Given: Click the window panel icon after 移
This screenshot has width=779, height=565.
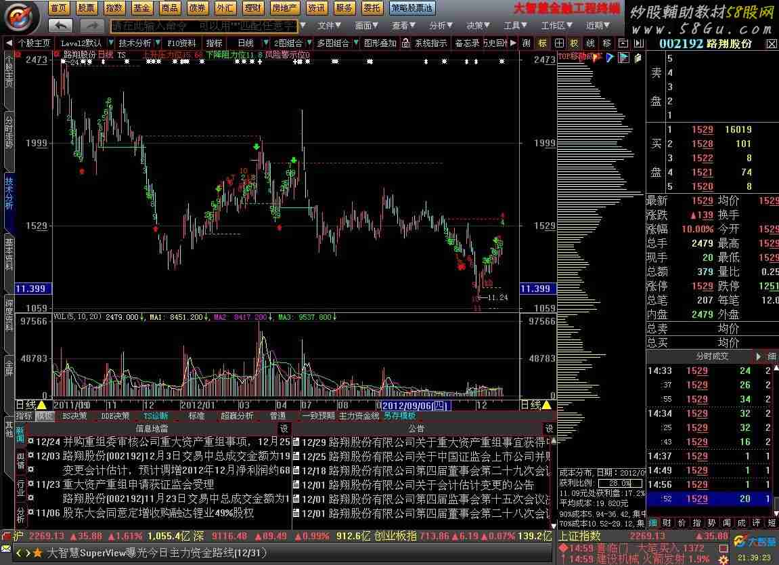Looking at the screenshot, I should point(623,43).
